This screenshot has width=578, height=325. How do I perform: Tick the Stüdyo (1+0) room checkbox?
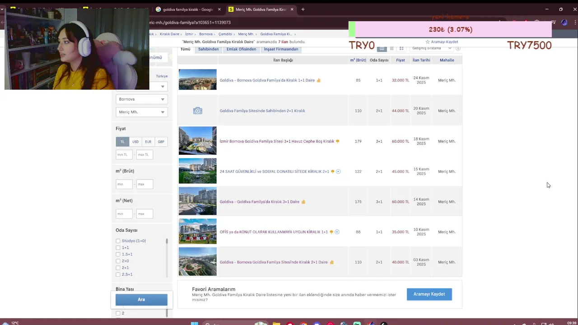pos(118,241)
